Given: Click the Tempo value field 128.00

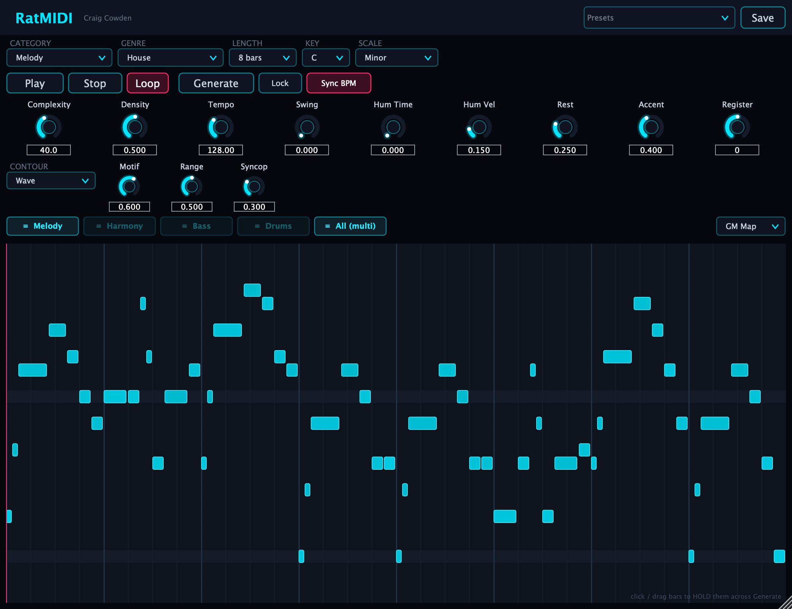Looking at the screenshot, I should pyautogui.click(x=221, y=150).
